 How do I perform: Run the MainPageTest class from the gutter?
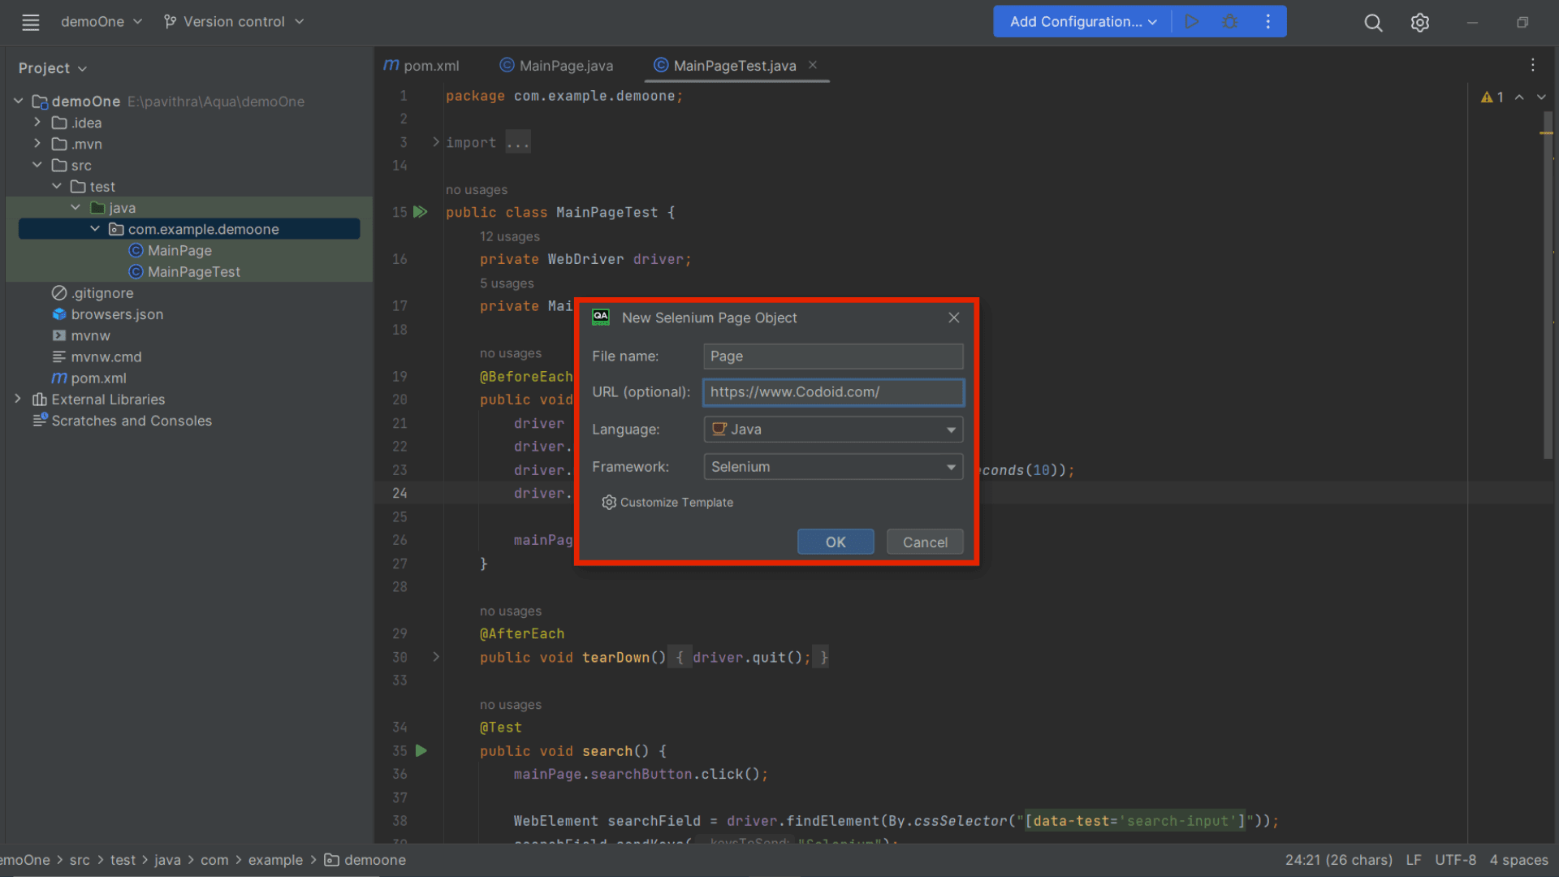click(x=421, y=212)
